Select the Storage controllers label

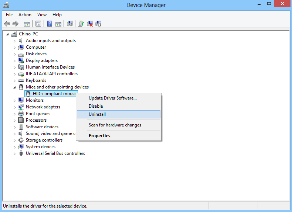click(x=44, y=140)
